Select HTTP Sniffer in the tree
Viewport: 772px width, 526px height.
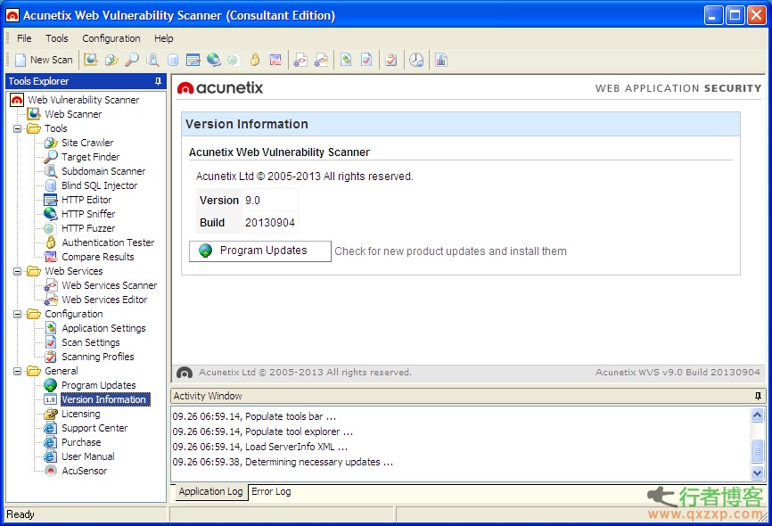[88, 214]
